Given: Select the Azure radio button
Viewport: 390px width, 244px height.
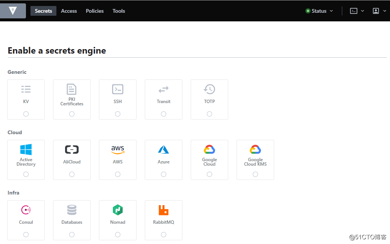Looking at the screenshot, I should pos(164,174).
